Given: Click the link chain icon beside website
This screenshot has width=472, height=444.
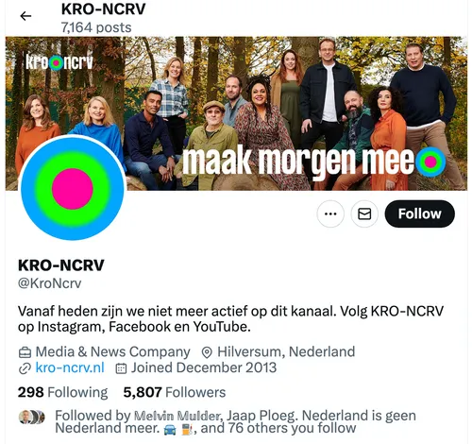Looking at the screenshot, I should tap(25, 368).
